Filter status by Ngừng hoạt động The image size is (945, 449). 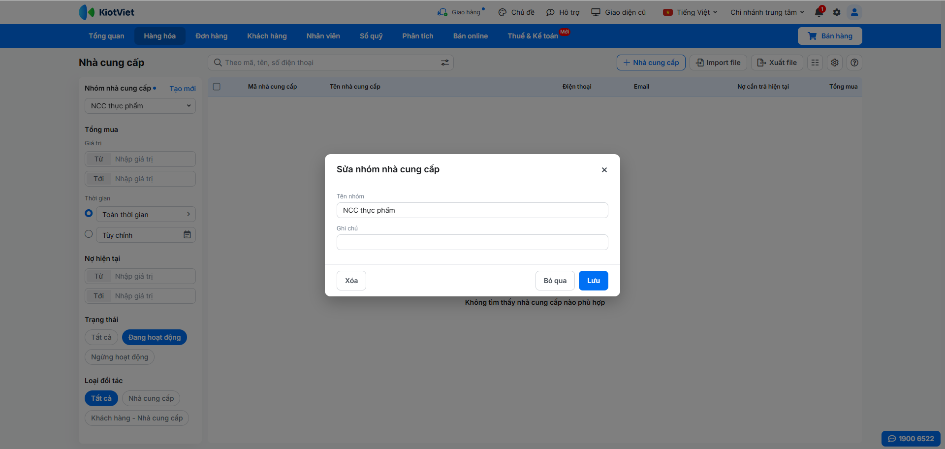pos(120,357)
